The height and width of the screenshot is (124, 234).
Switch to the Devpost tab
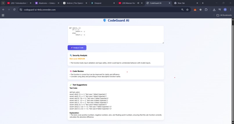tap(103, 3)
